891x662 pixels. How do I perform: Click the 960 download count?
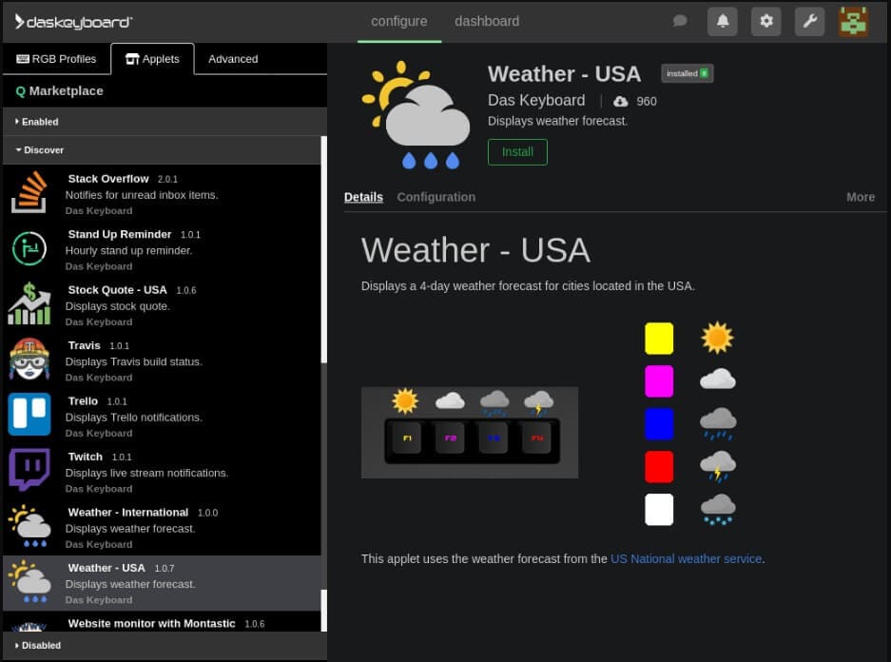coord(647,101)
